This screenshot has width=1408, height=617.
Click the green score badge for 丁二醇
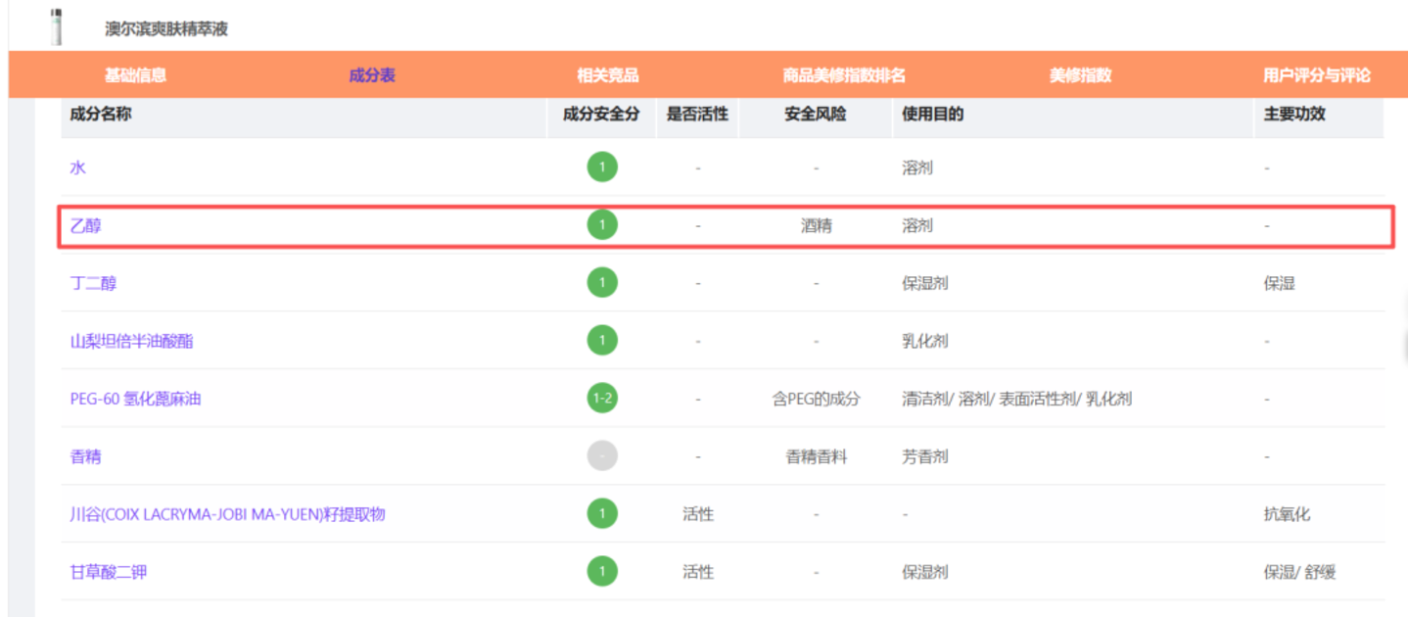coord(602,283)
